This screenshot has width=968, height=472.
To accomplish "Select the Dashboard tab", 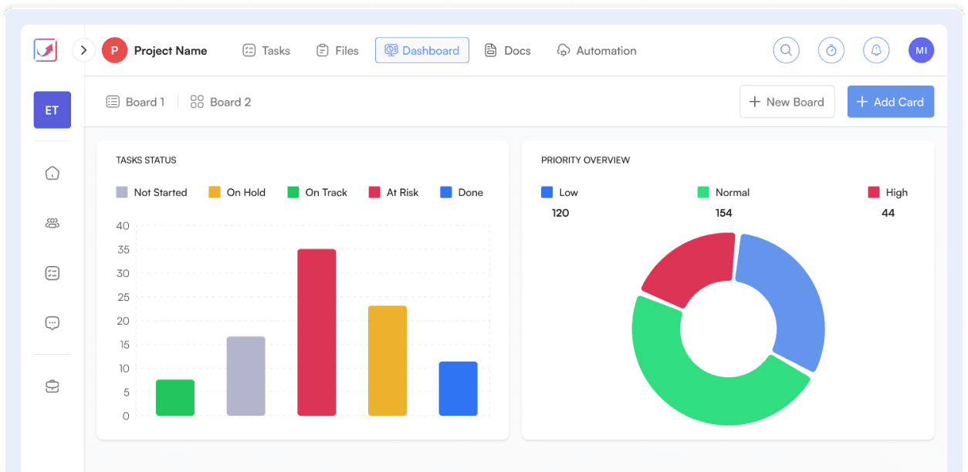I will [x=422, y=50].
